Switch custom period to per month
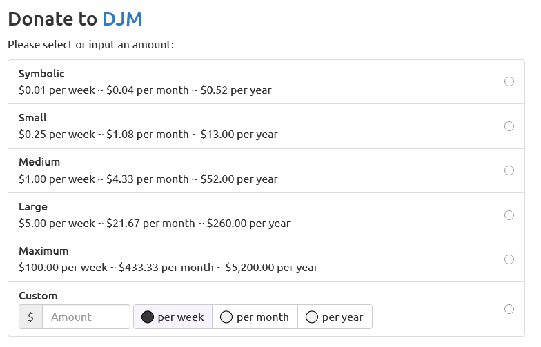 pyautogui.click(x=255, y=317)
